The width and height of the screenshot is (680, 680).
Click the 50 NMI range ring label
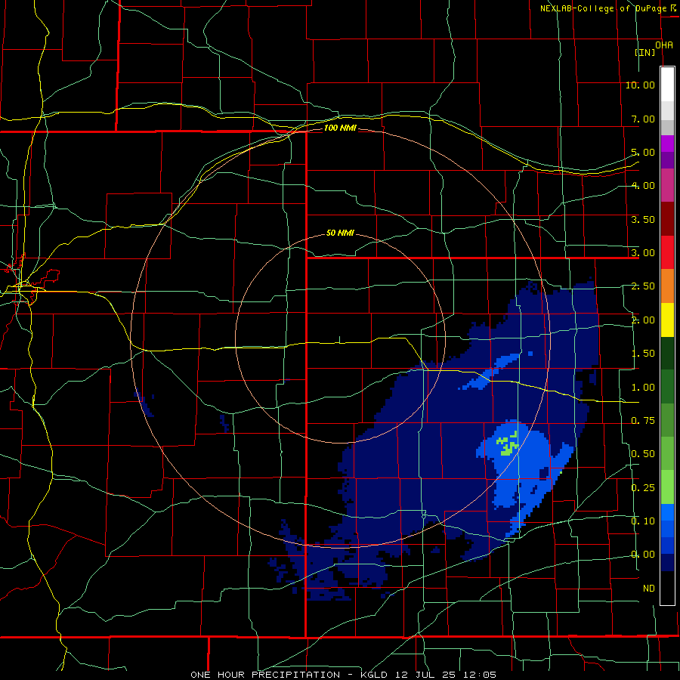click(340, 233)
